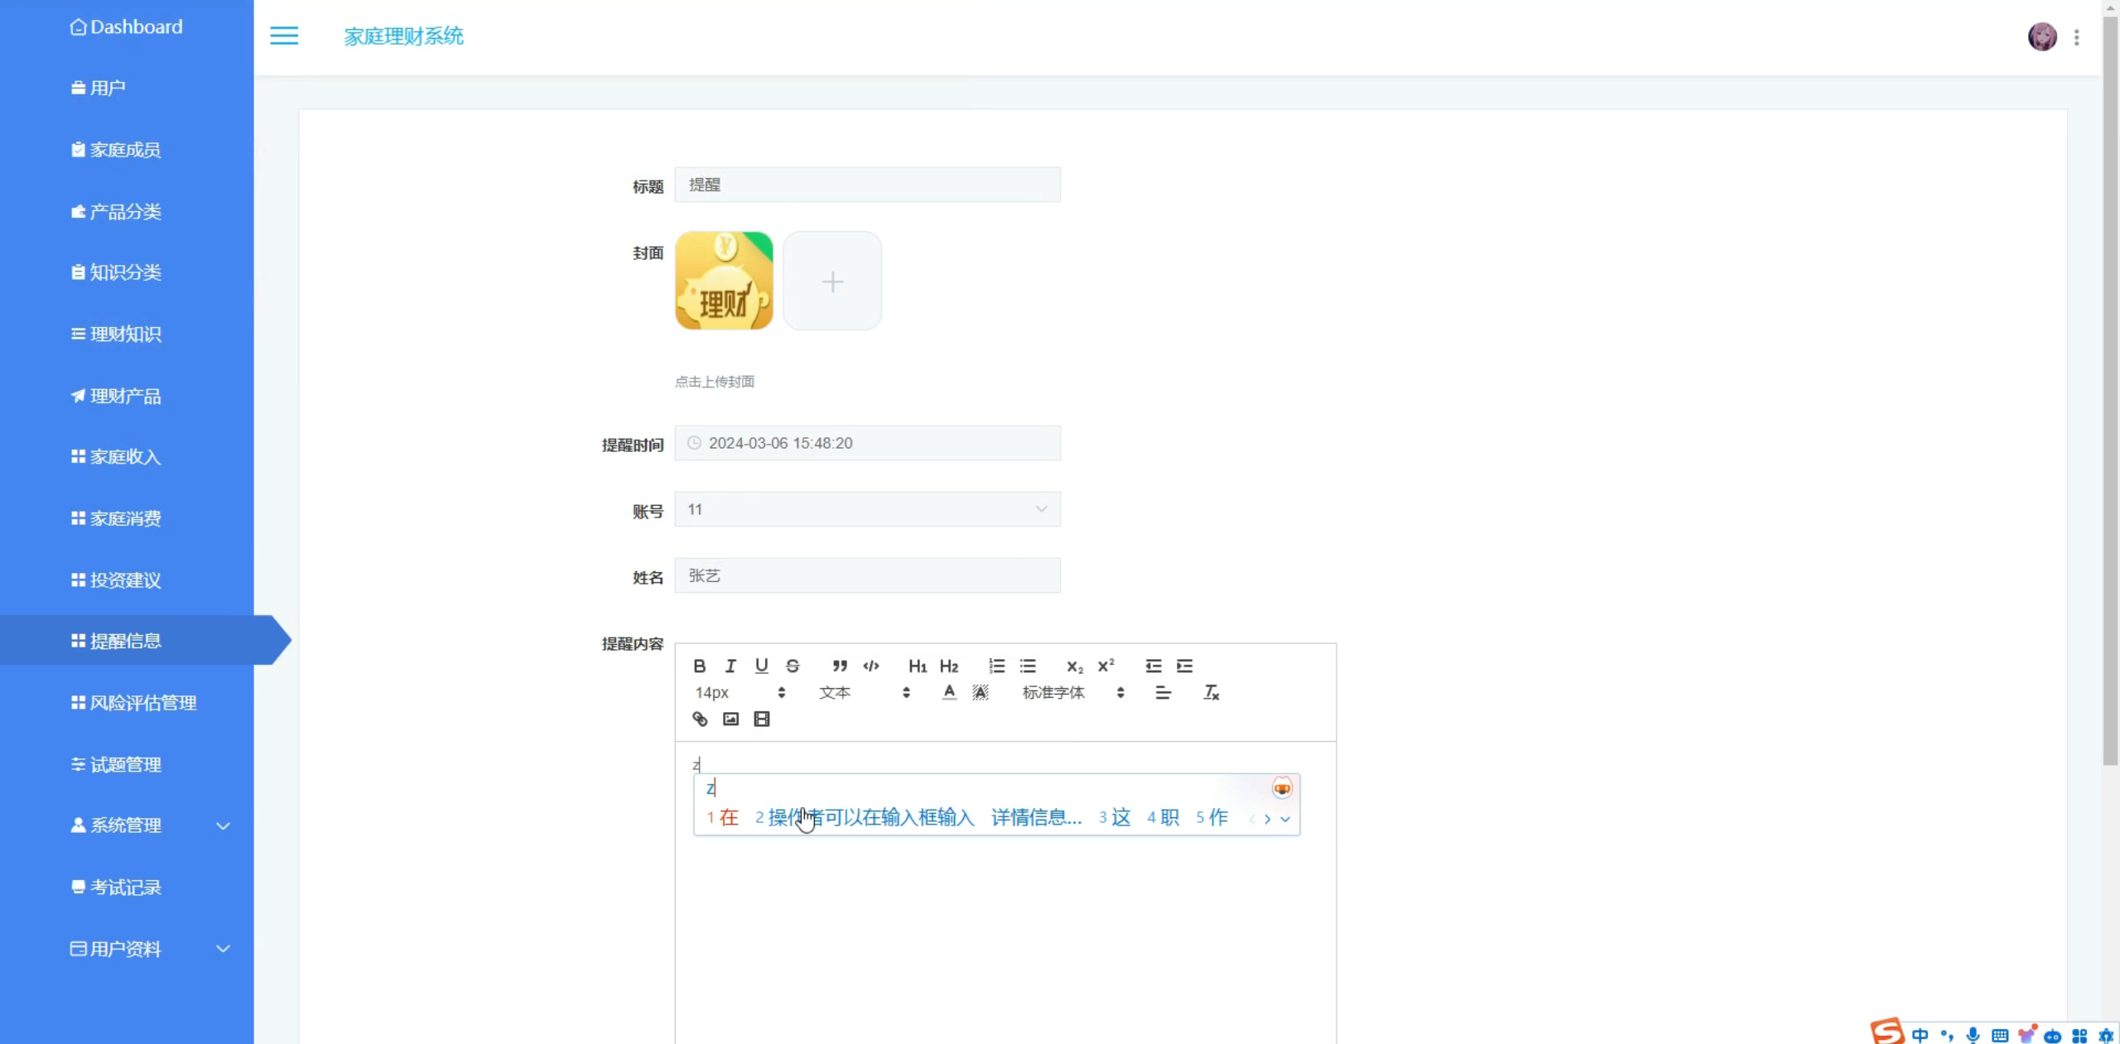
Task: Open the text color picker
Action: [x=949, y=692]
